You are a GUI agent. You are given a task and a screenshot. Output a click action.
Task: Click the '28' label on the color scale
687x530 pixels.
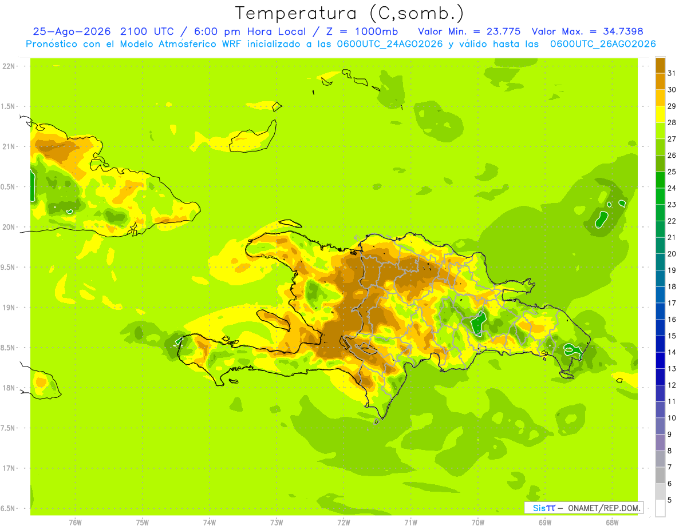click(x=672, y=122)
